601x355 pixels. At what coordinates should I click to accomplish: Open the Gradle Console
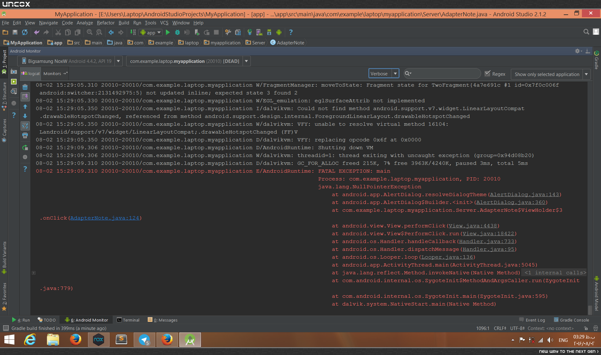(571, 320)
